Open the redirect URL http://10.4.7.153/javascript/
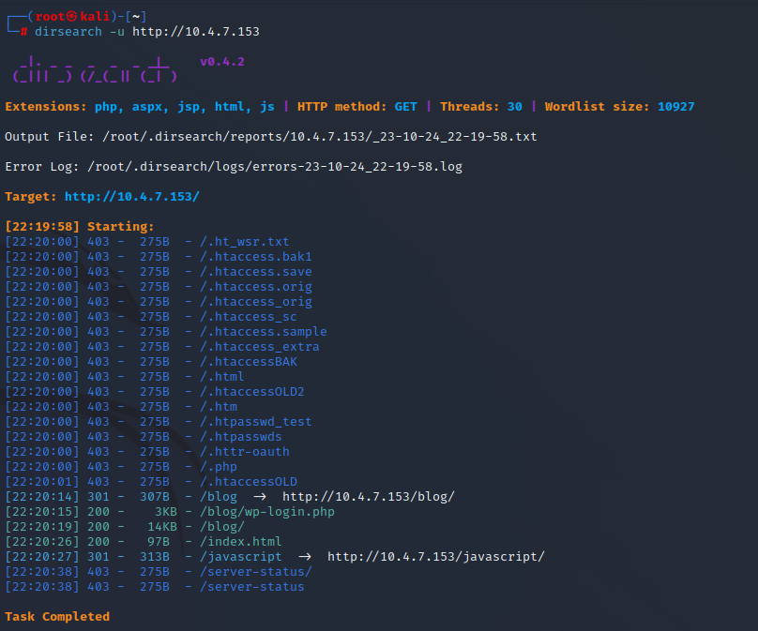This screenshot has height=631, width=758. (436, 557)
